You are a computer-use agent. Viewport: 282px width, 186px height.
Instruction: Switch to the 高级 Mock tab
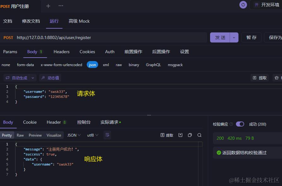(79, 21)
